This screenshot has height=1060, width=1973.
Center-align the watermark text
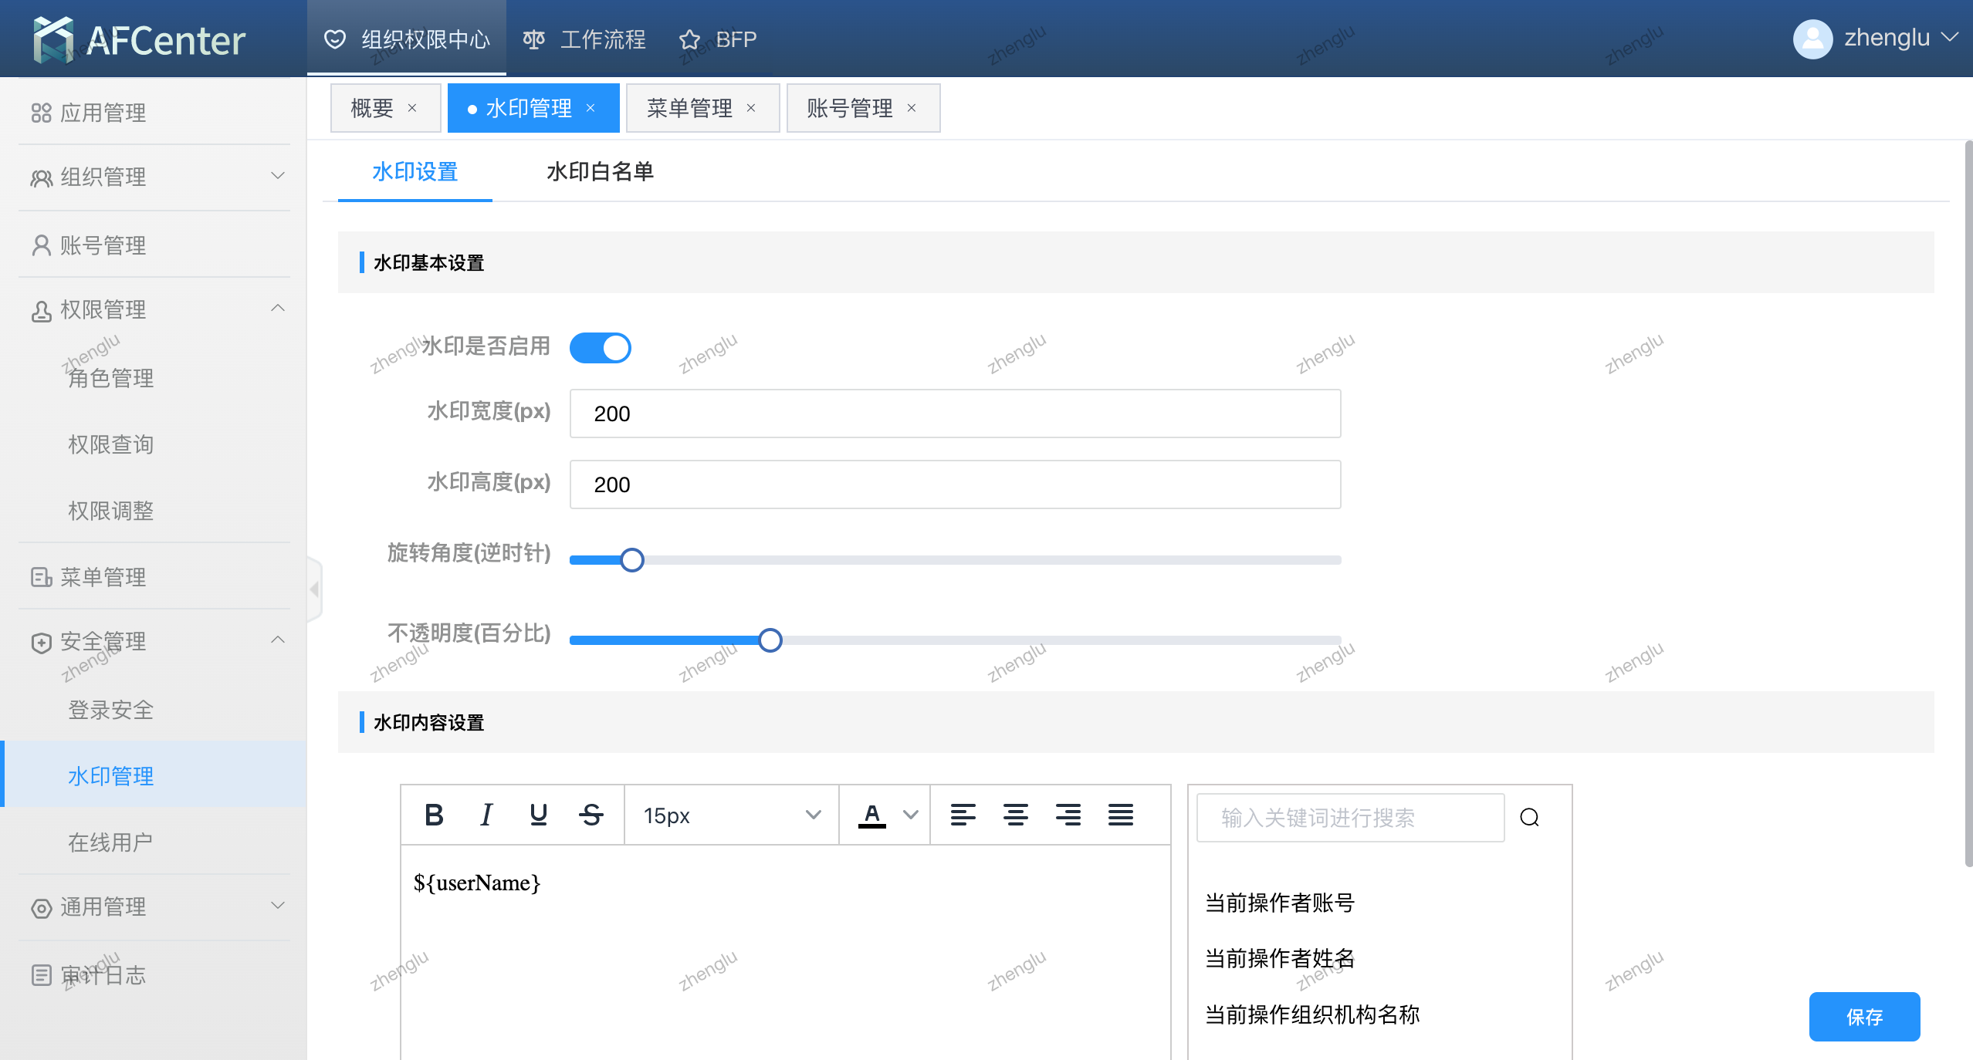click(x=1015, y=815)
